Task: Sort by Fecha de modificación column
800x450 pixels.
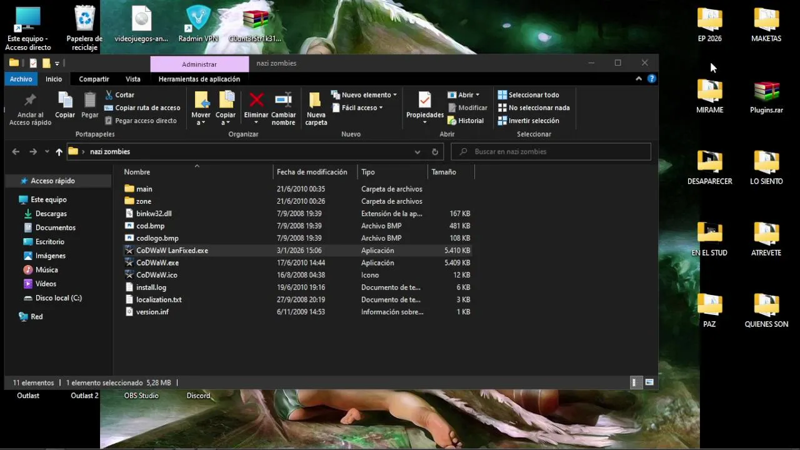Action: [316, 172]
